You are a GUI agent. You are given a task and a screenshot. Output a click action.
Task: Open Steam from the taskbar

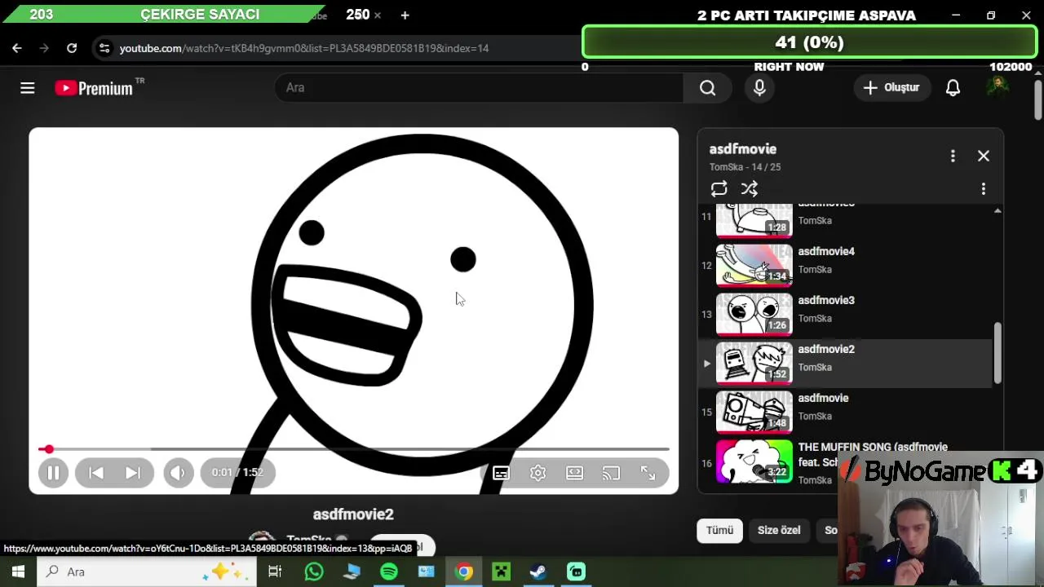(538, 572)
